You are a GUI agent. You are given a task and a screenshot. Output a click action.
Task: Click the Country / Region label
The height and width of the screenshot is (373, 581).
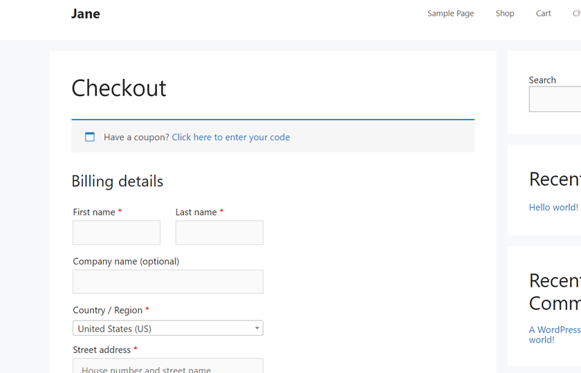click(107, 310)
